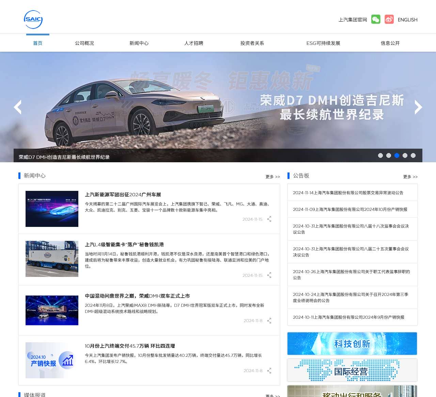Click summary text 2024年11月8日 上汽荣威iMAX8
Image resolution: width=436 pixels, height=397 pixels.
coord(174,308)
